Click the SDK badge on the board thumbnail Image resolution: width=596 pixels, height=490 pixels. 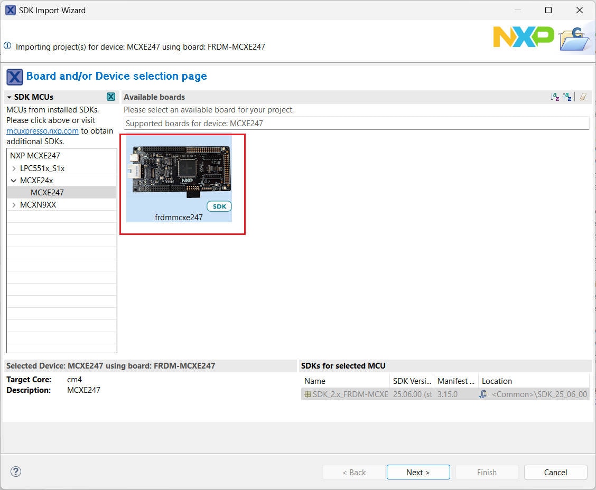tap(219, 206)
